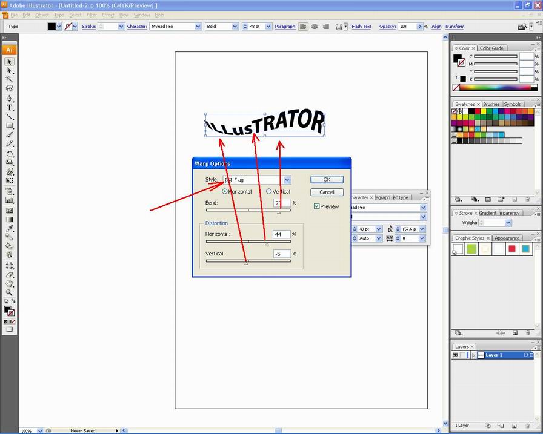Select the Magic Wand tool

click(x=9, y=79)
